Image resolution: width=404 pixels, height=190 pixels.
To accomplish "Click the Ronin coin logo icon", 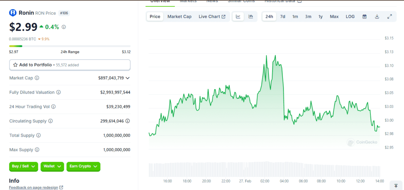I will [x=13, y=13].
